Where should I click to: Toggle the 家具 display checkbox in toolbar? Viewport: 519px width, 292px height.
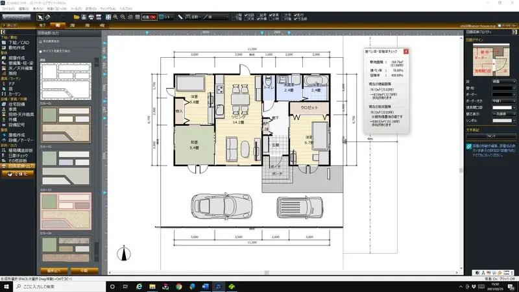(x=271, y=15)
